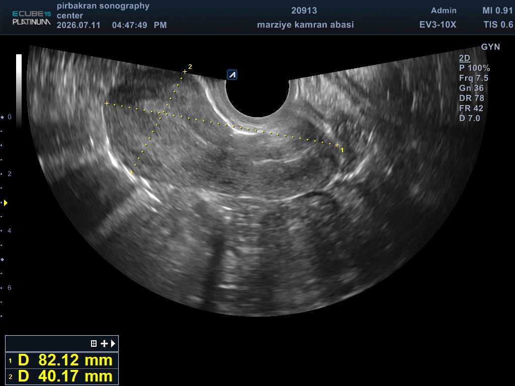Click the probe name EV3-10X
Image resolution: width=515 pixels, height=386 pixels.
(x=438, y=25)
